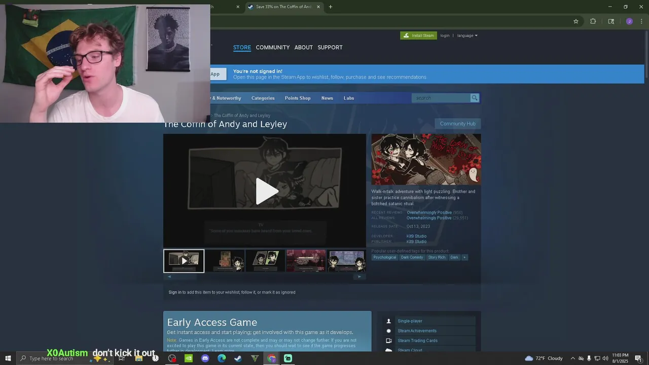
Task: Launch NVIDIA app from the taskbar
Action: (x=189, y=358)
